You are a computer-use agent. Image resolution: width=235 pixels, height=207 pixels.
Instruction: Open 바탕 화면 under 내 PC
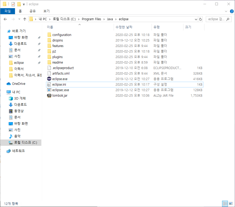click(21, 124)
